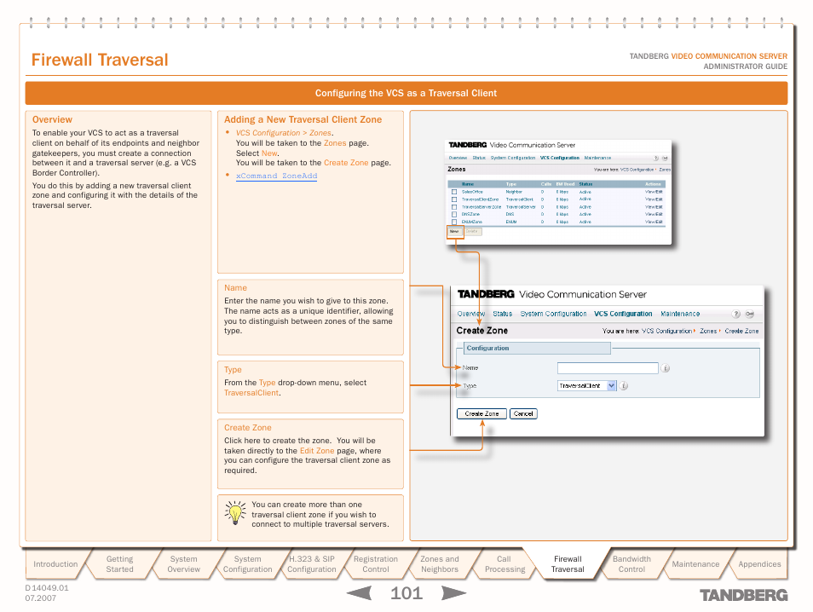
Task: Click the Zones breadcrumb in Create Zone window
Action: pos(708,331)
